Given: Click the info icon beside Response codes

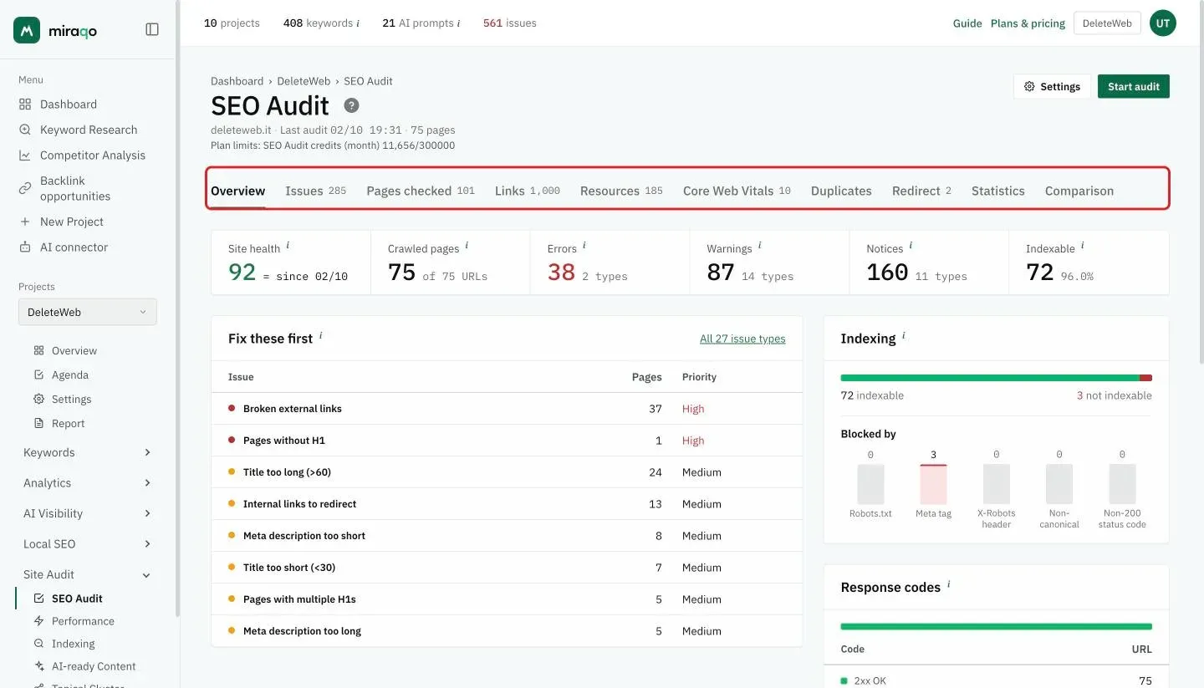Looking at the screenshot, I should tap(948, 585).
